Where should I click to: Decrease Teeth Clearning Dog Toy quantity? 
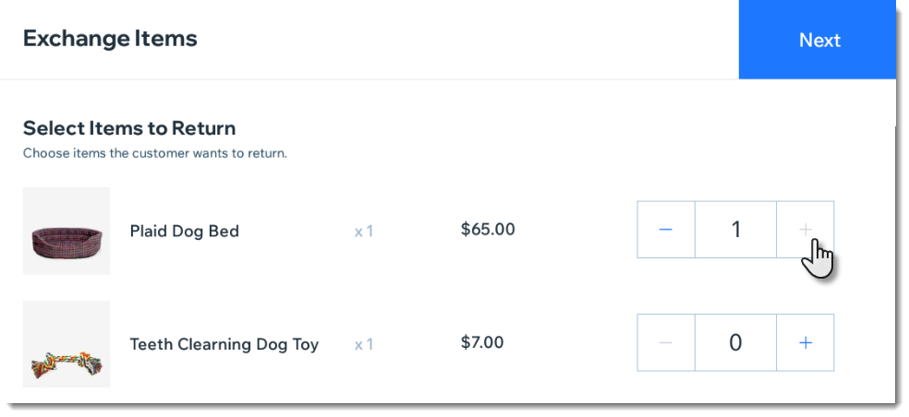[x=665, y=343]
